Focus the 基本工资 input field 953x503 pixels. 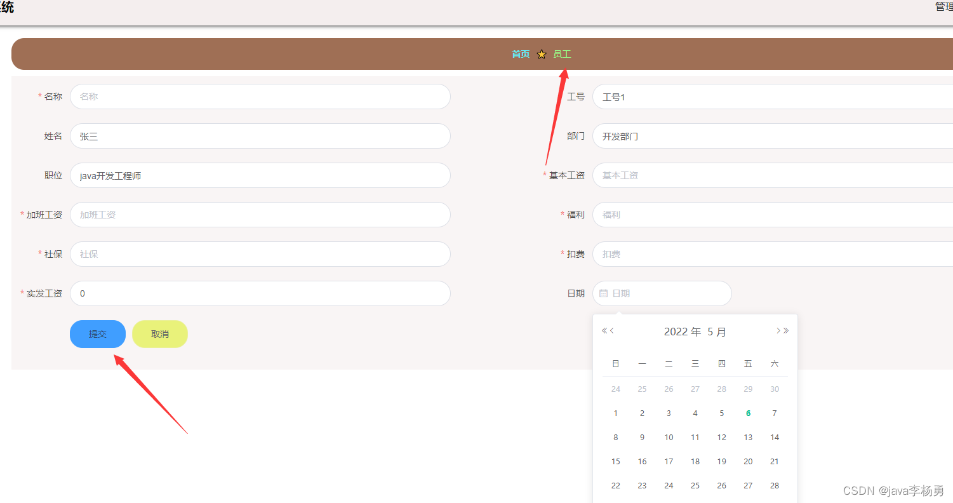pos(773,175)
